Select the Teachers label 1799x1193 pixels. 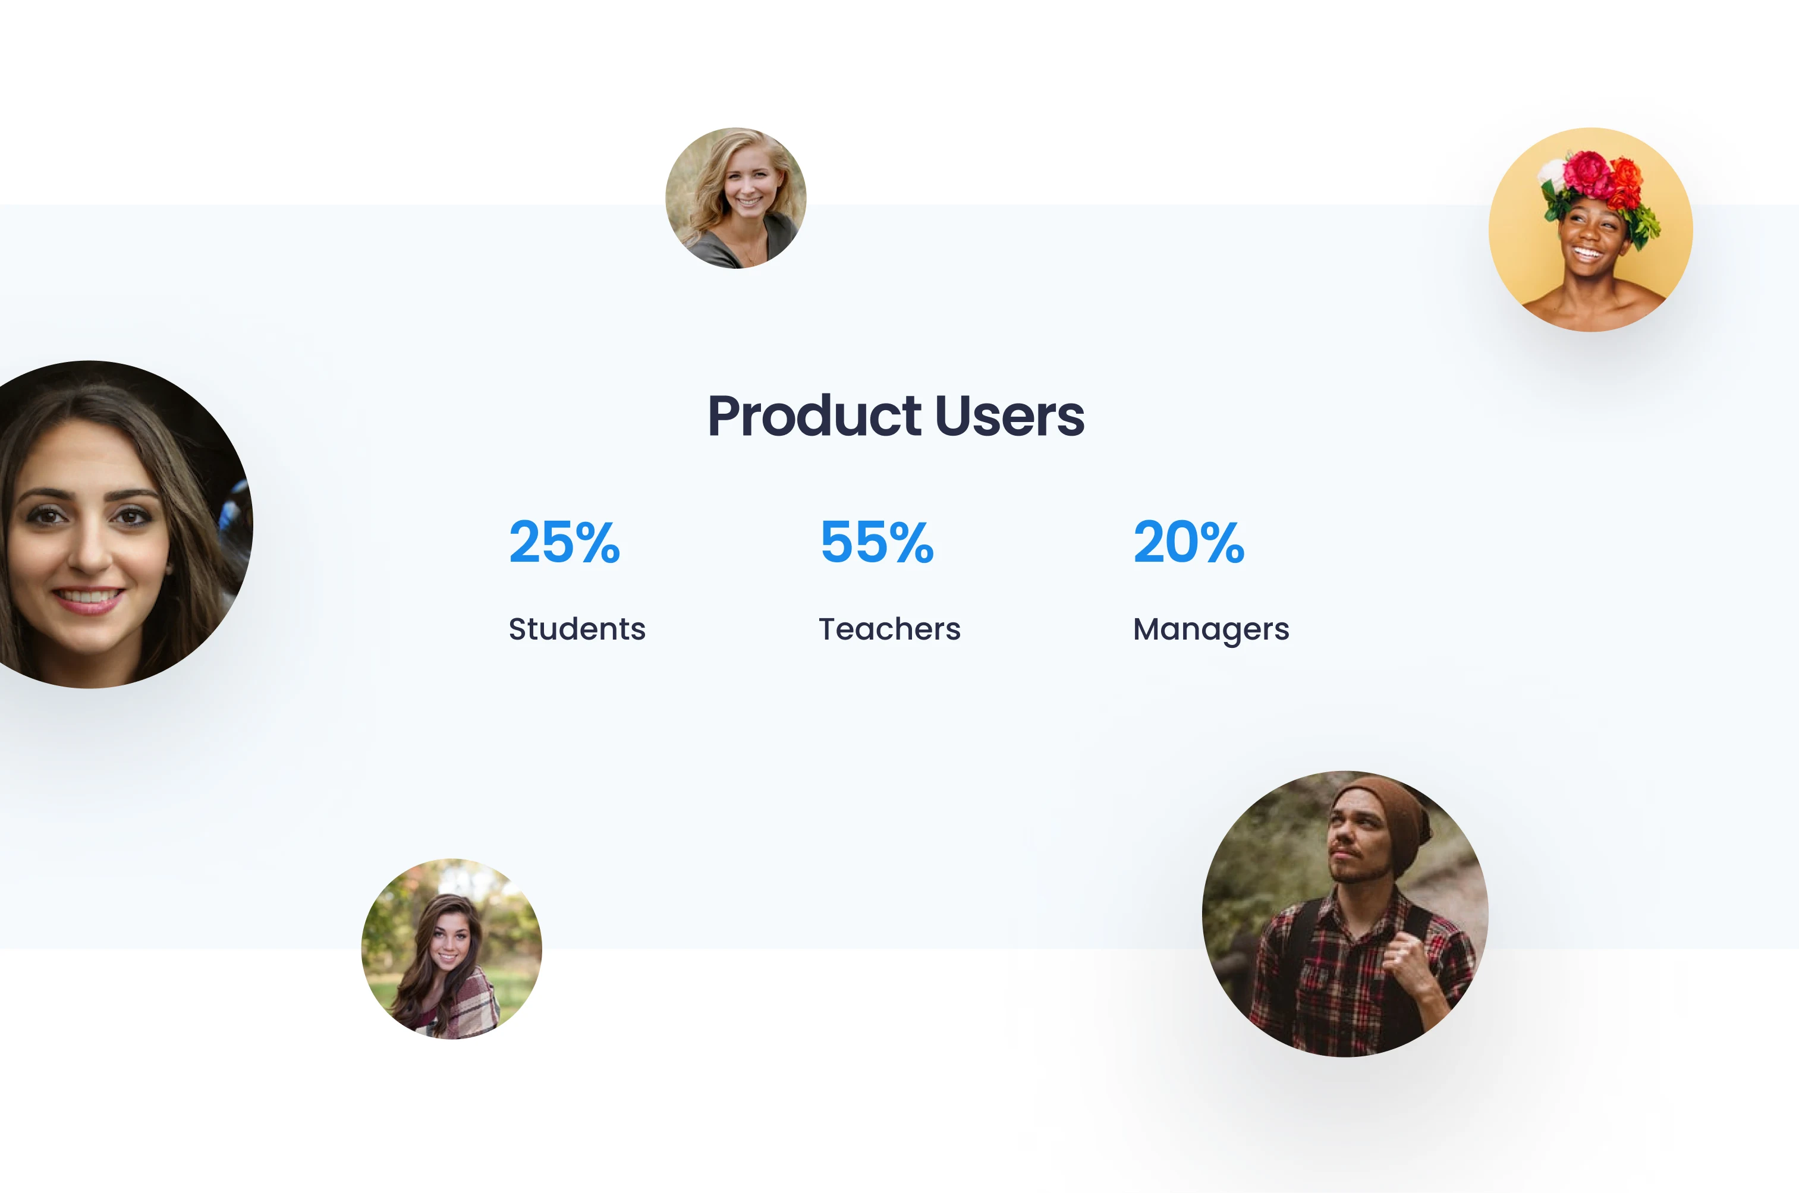point(889,629)
